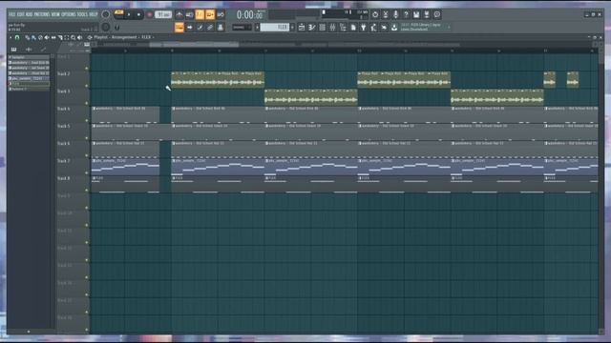Image resolution: width=611 pixels, height=343 pixels.
Task: Open the OPTIONS menu
Action: pos(68,14)
